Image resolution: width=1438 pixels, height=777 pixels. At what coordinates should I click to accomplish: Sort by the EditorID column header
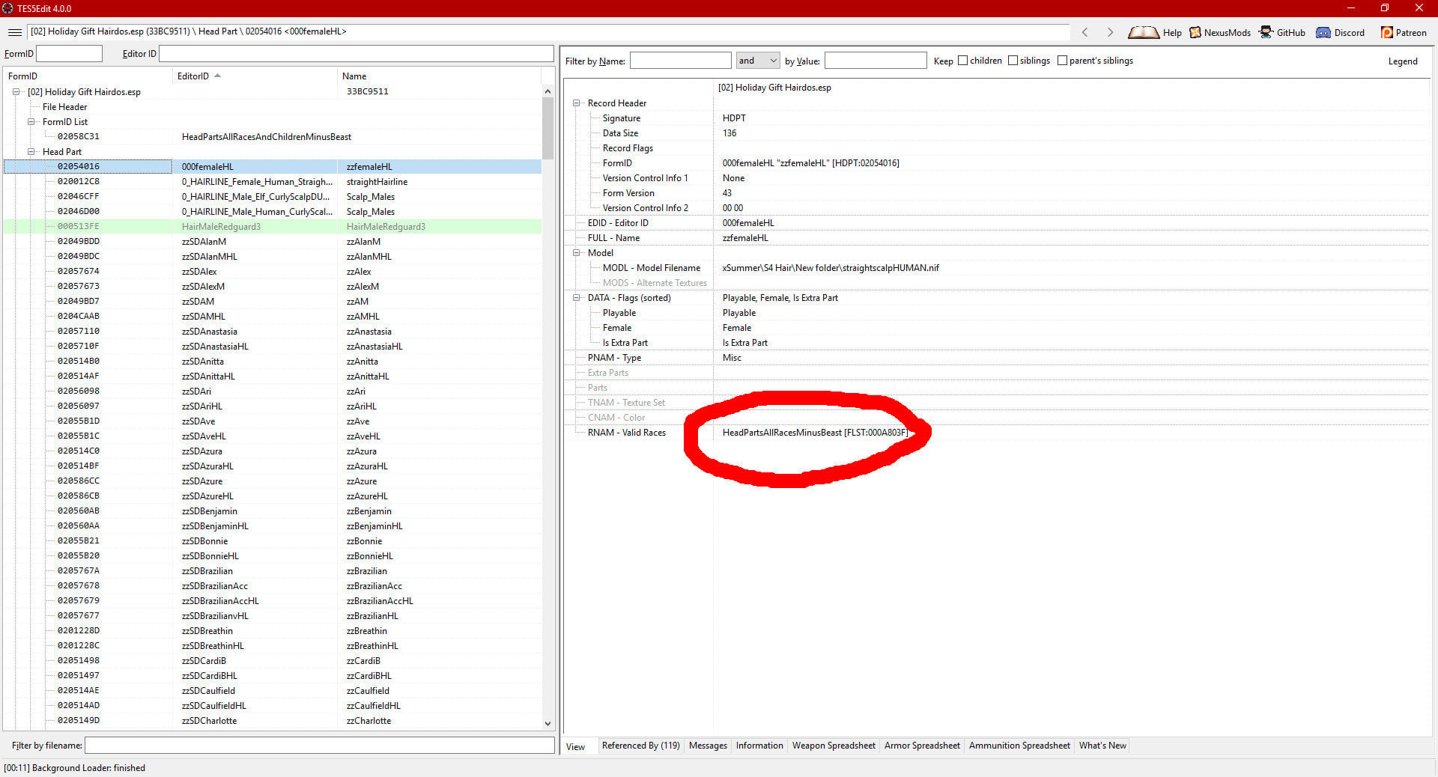point(254,76)
